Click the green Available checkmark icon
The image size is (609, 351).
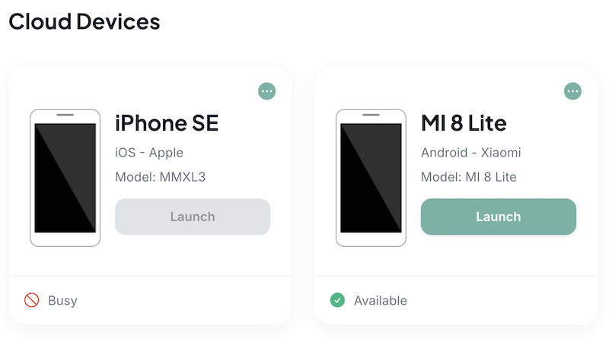337,300
